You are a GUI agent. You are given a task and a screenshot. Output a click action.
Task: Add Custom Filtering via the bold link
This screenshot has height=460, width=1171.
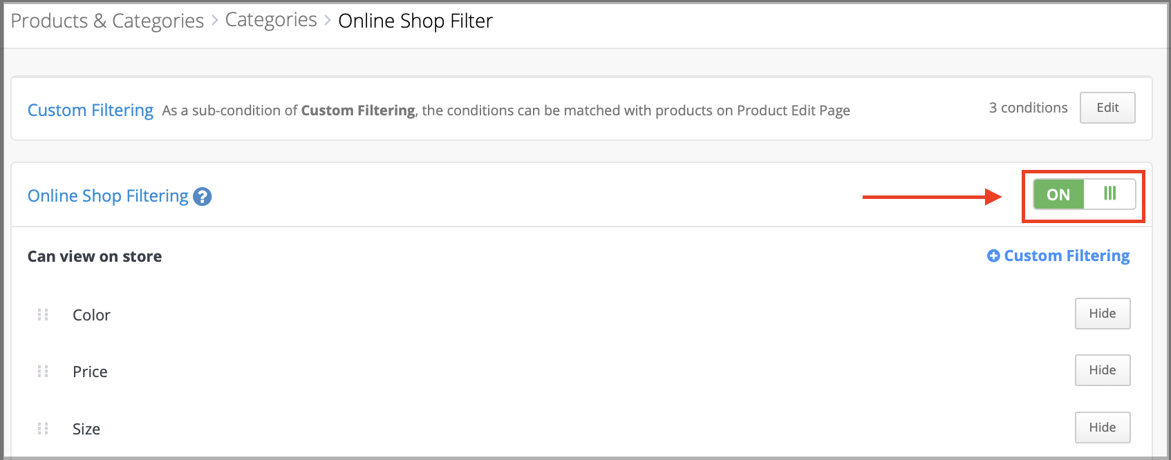[1067, 256]
